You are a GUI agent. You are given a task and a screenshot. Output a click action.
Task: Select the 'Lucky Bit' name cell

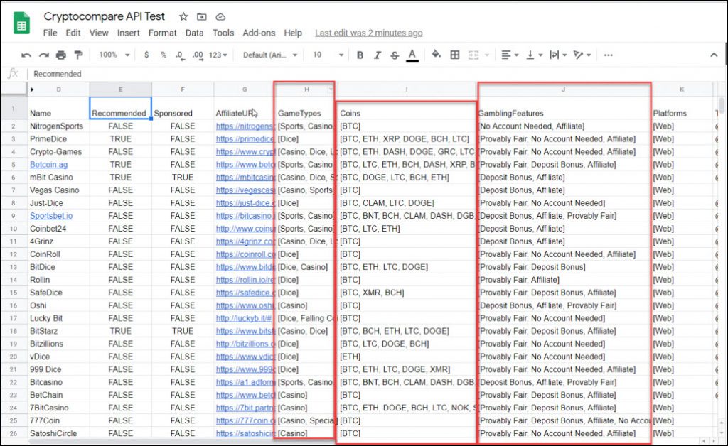pos(58,318)
